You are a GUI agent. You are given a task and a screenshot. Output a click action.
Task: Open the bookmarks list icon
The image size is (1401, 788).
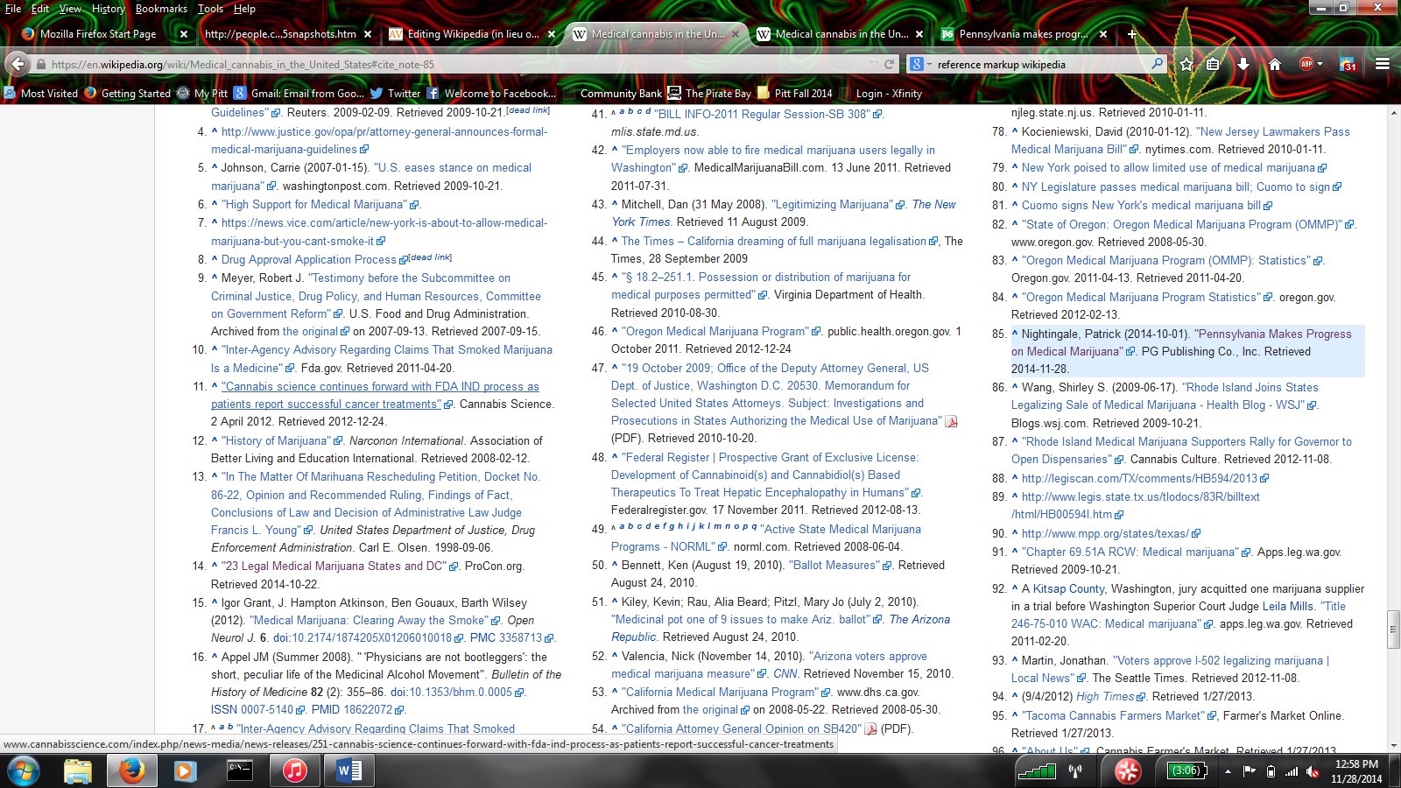(x=1213, y=64)
